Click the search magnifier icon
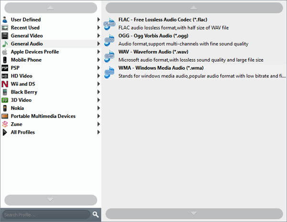 point(95,214)
